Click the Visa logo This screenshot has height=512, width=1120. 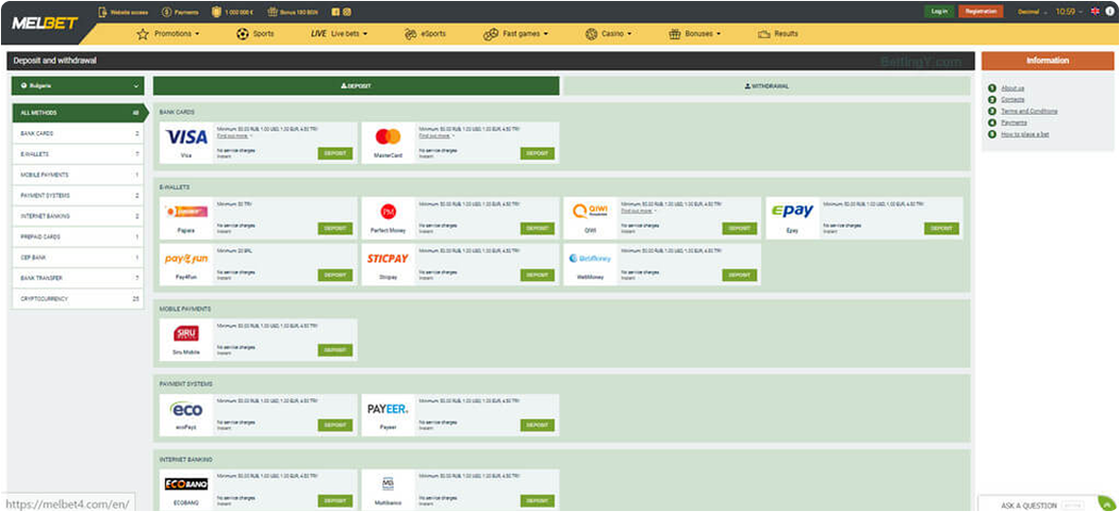click(186, 137)
